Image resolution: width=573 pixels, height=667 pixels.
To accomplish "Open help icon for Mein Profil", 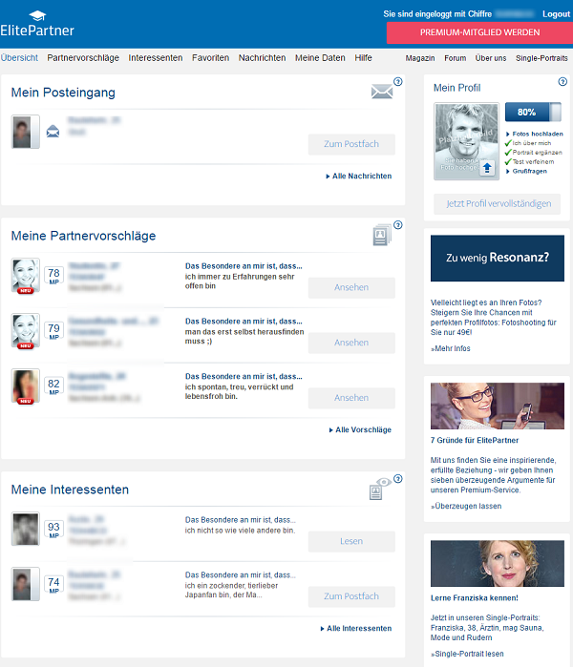I will click(x=562, y=82).
